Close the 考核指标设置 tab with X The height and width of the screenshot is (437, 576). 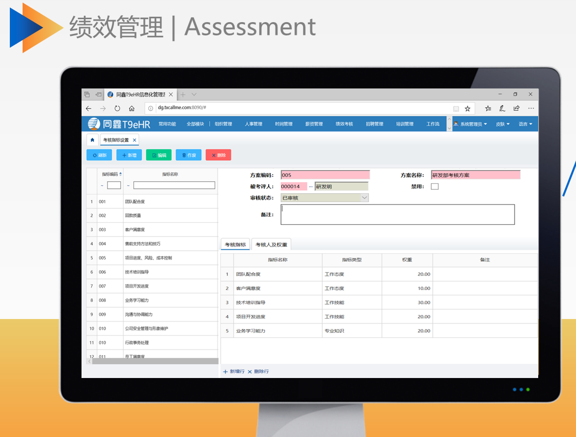coord(135,140)
